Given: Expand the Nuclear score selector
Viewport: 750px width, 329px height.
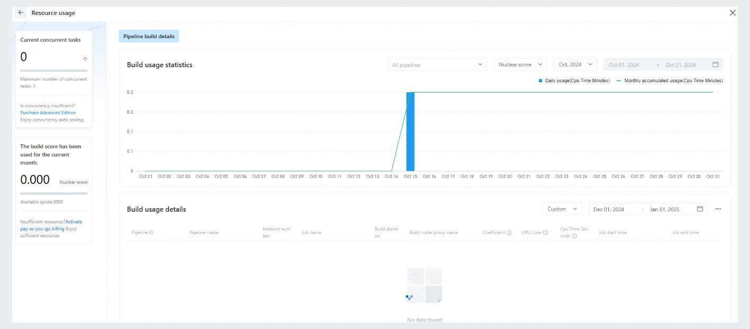Looking at the screenshot, I should coord(520,64).
